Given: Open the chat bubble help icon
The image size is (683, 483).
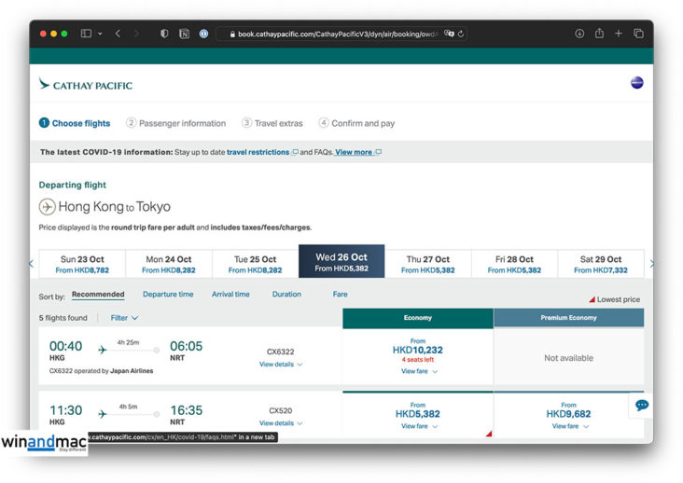Looking at the screenshot, I should pyautogui.click(x=641, y=406).
